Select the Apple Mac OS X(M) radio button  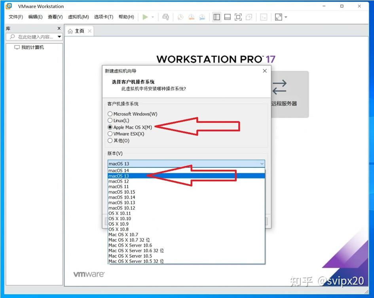click(110, 127)
